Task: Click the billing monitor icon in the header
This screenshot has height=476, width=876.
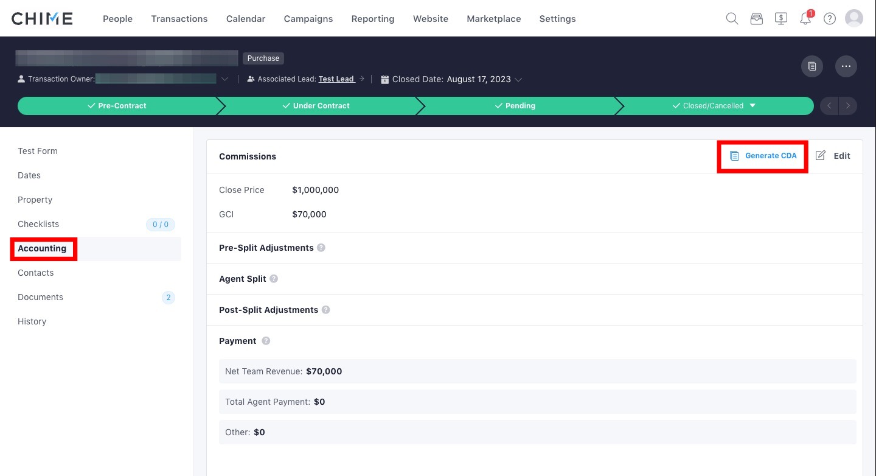Action: [780, 18]
